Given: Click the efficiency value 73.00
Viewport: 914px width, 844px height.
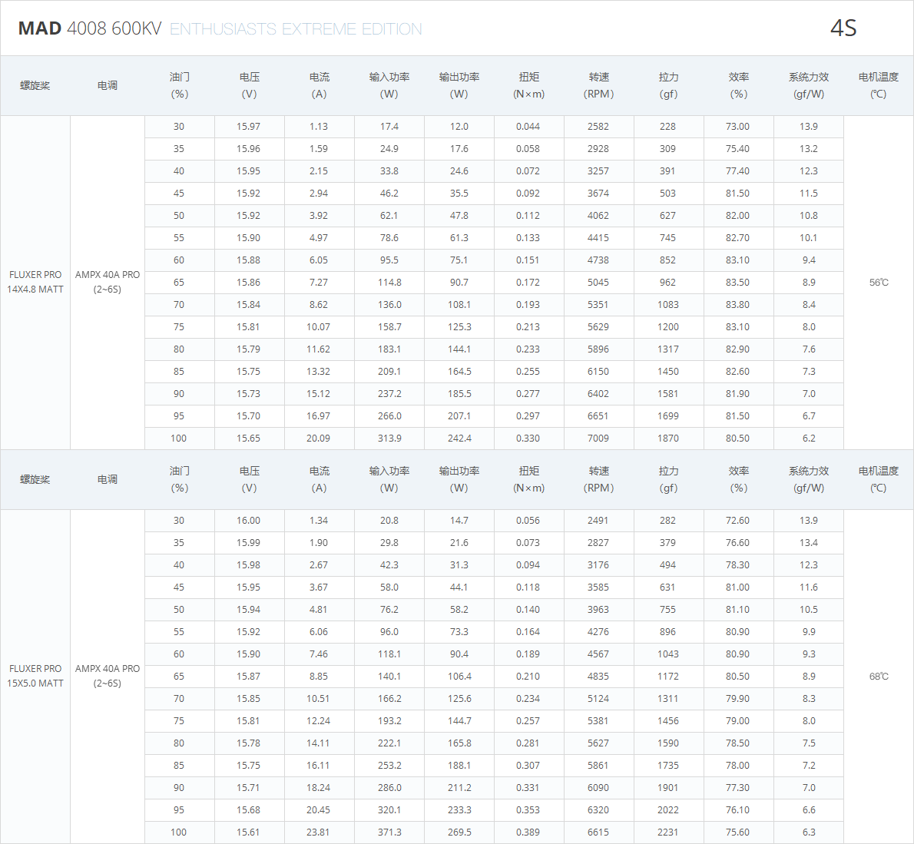Looking at the screenshot, I should point(737,127).
